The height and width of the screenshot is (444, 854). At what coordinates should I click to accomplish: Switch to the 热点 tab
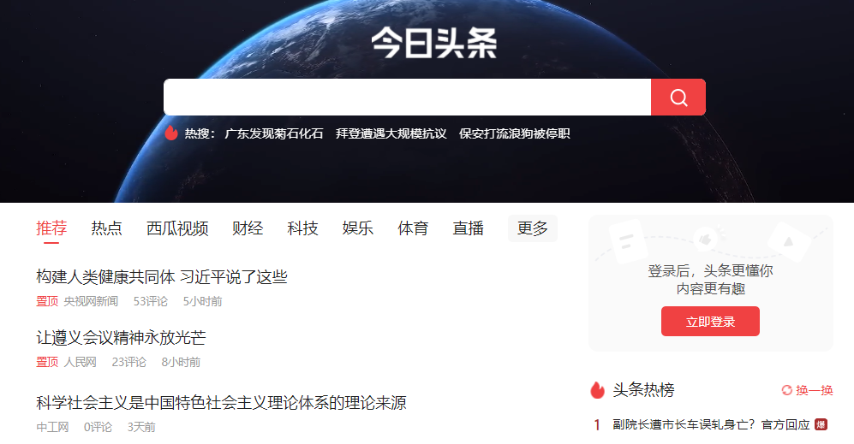point(107,228)
